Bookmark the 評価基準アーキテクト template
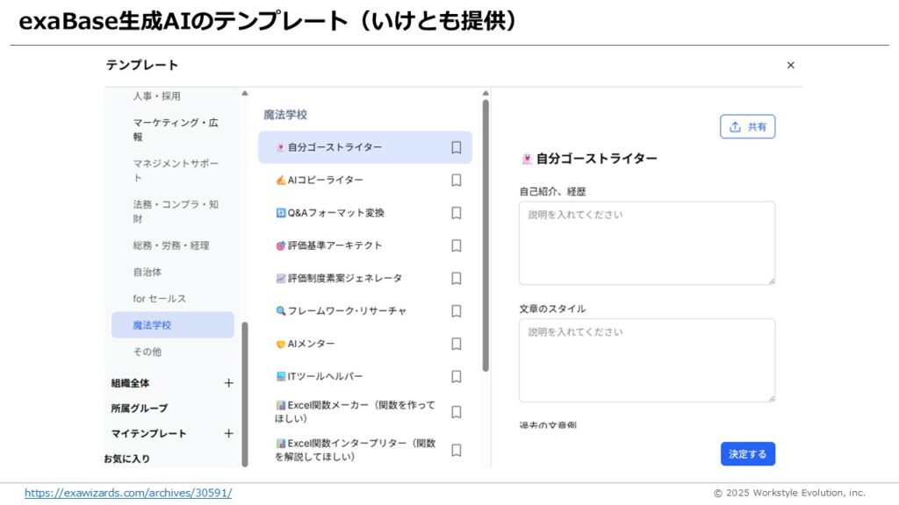The image size is (899, 505). coord(457,245)
